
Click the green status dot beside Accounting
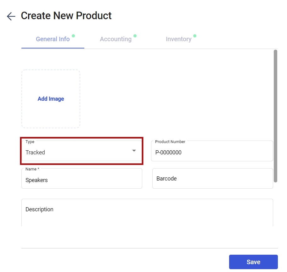pyautogui.click(x=135, y=36)
